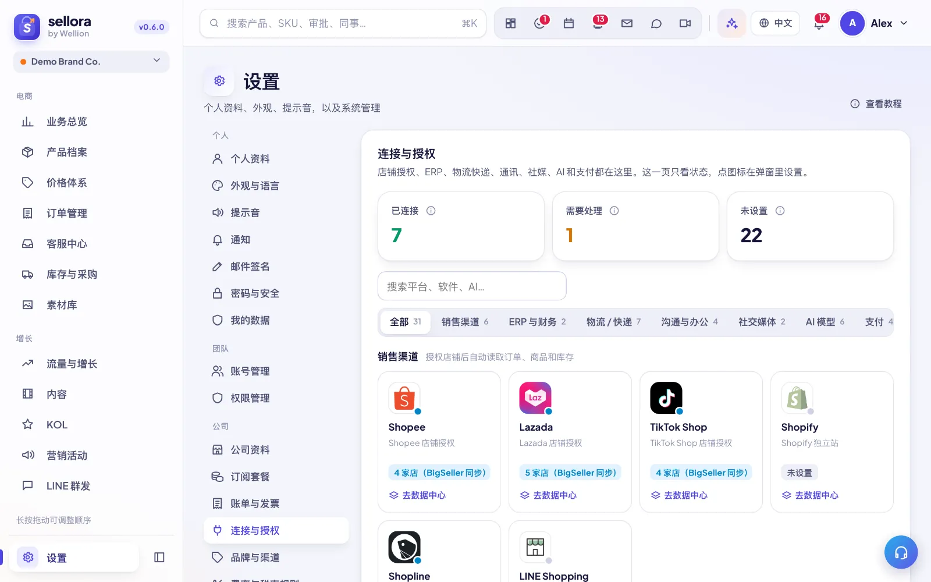
Task: Show info tooltip beside 未设置 count
Action: pos(780,211)
